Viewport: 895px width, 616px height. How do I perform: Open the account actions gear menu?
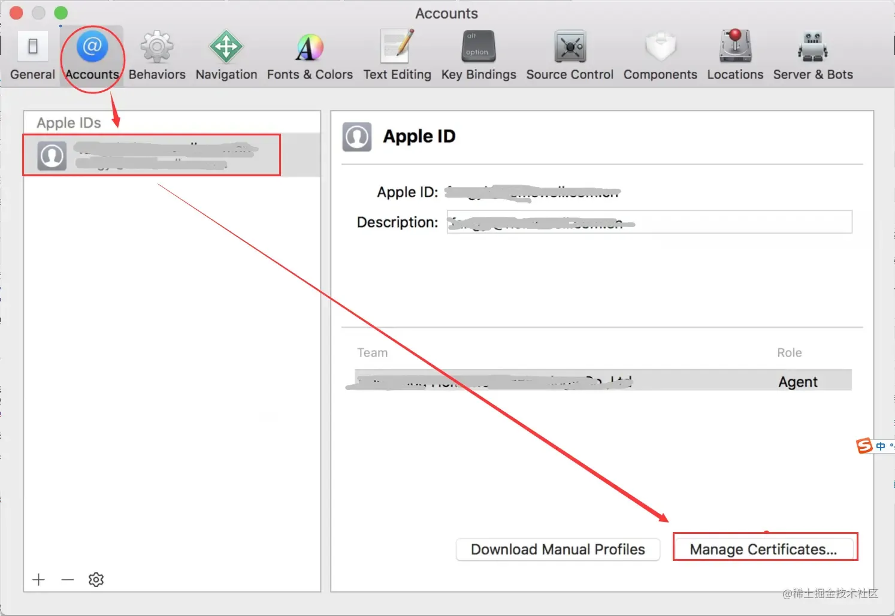click(96, 579)
